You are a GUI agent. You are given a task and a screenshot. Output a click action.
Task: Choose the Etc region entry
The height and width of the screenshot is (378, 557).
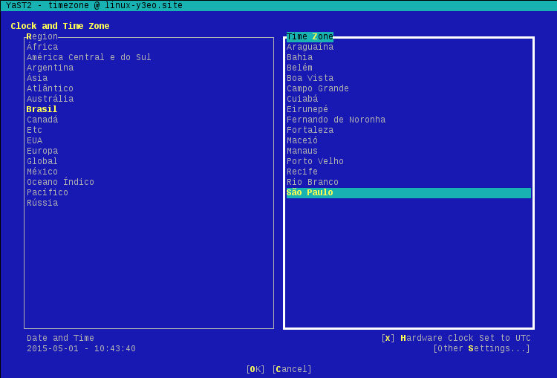point(34,130)
